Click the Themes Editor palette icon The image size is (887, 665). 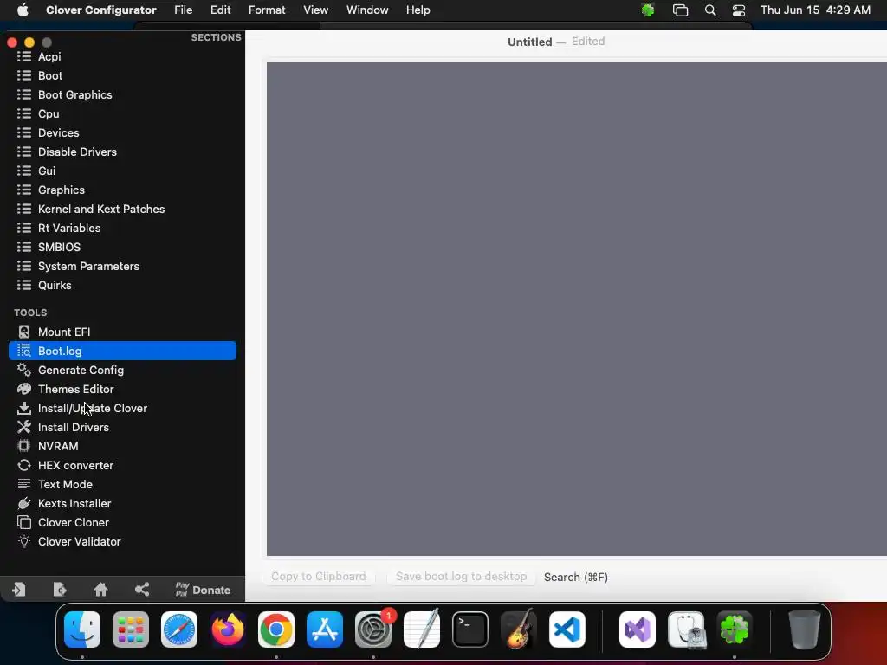tap(23, 389)
